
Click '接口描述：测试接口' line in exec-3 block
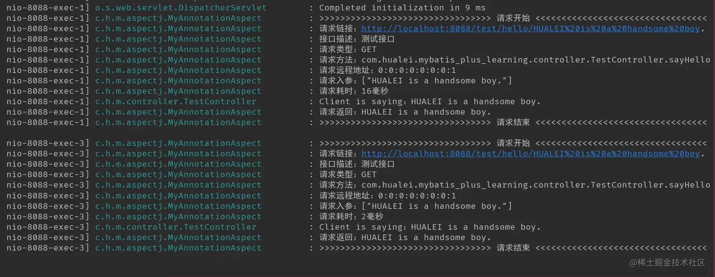[357, 164]
